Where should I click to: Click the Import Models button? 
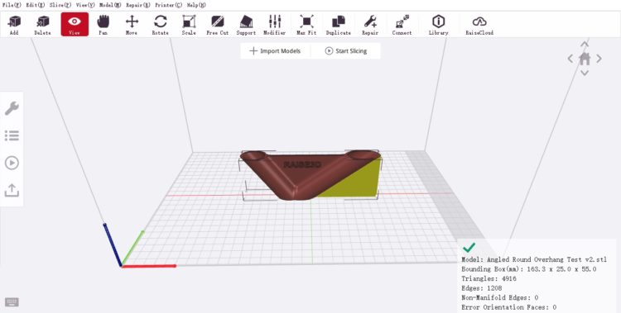(x=275, y=51)
